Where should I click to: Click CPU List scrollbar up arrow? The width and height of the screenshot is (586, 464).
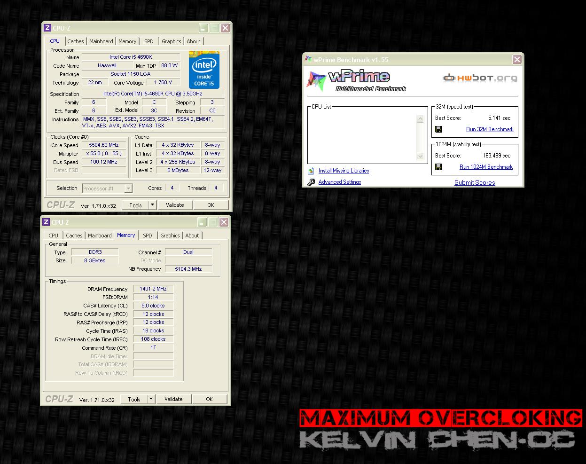click(420, 119)
